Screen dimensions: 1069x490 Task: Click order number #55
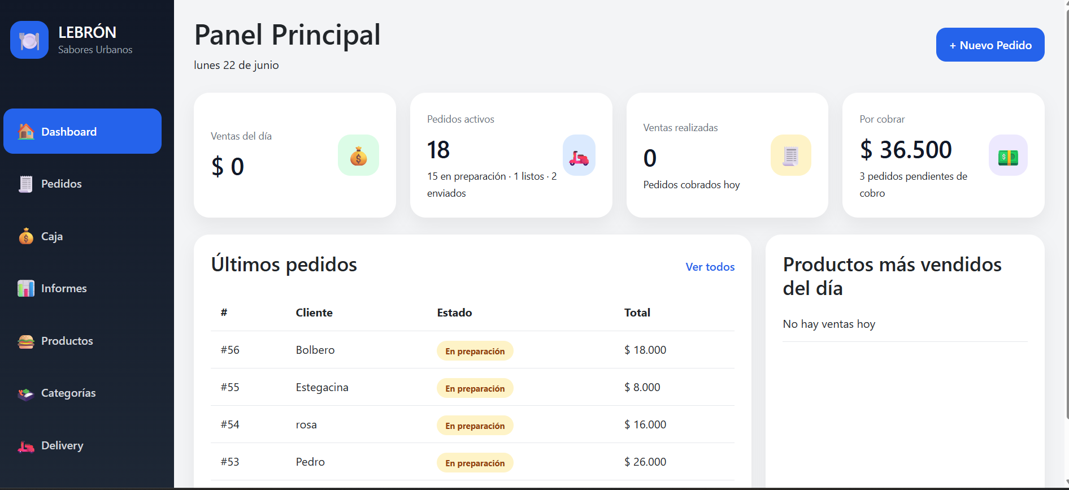point(230,387)
